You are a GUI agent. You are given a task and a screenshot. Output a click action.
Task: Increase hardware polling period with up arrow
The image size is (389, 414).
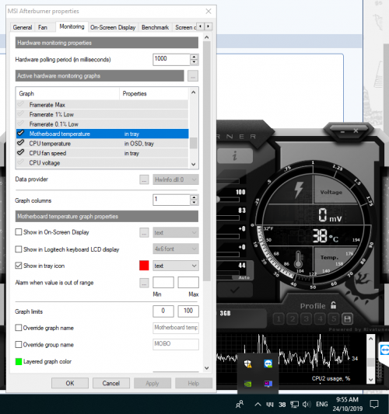pos(194,57)
